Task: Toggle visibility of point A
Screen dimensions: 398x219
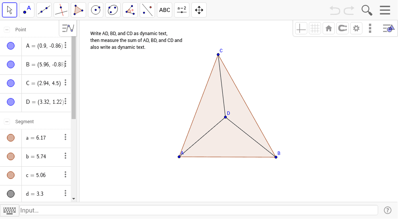Action: tap(11, 46)
